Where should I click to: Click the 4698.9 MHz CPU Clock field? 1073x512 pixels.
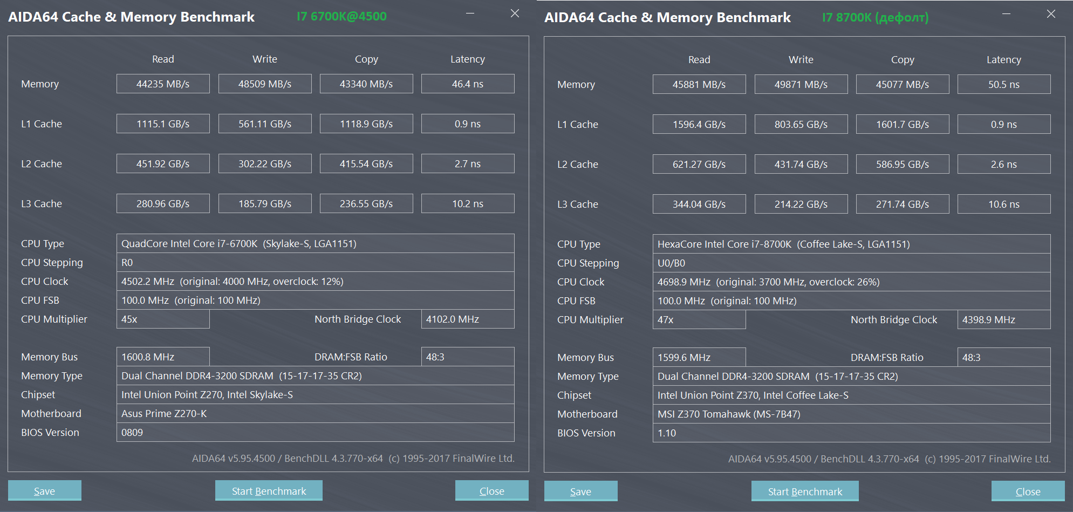tap(851, 282)
